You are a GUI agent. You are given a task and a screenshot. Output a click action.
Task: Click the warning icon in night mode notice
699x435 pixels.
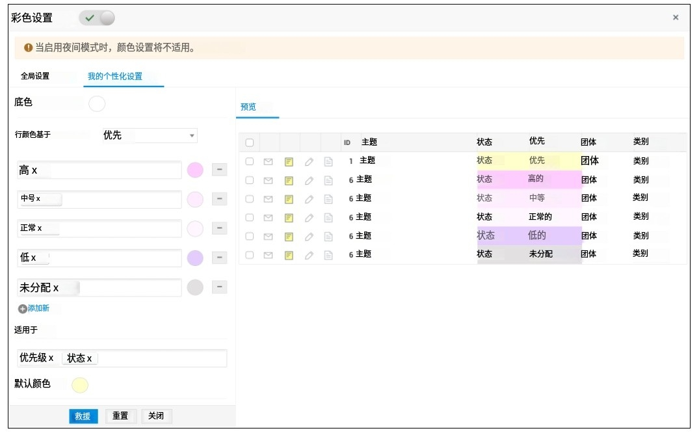point(29,48)
